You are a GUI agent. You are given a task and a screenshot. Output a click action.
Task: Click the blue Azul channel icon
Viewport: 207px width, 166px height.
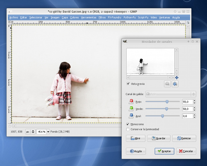pos(131,116)
